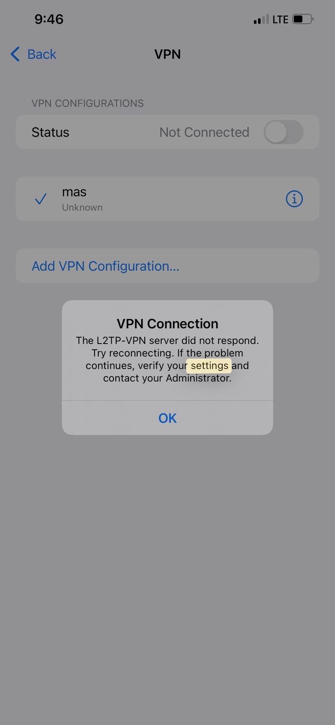This screenshot has height=725, width=335.
Task: Tap the Unknown subtitle under mas
Action: [x=82, y=207]
